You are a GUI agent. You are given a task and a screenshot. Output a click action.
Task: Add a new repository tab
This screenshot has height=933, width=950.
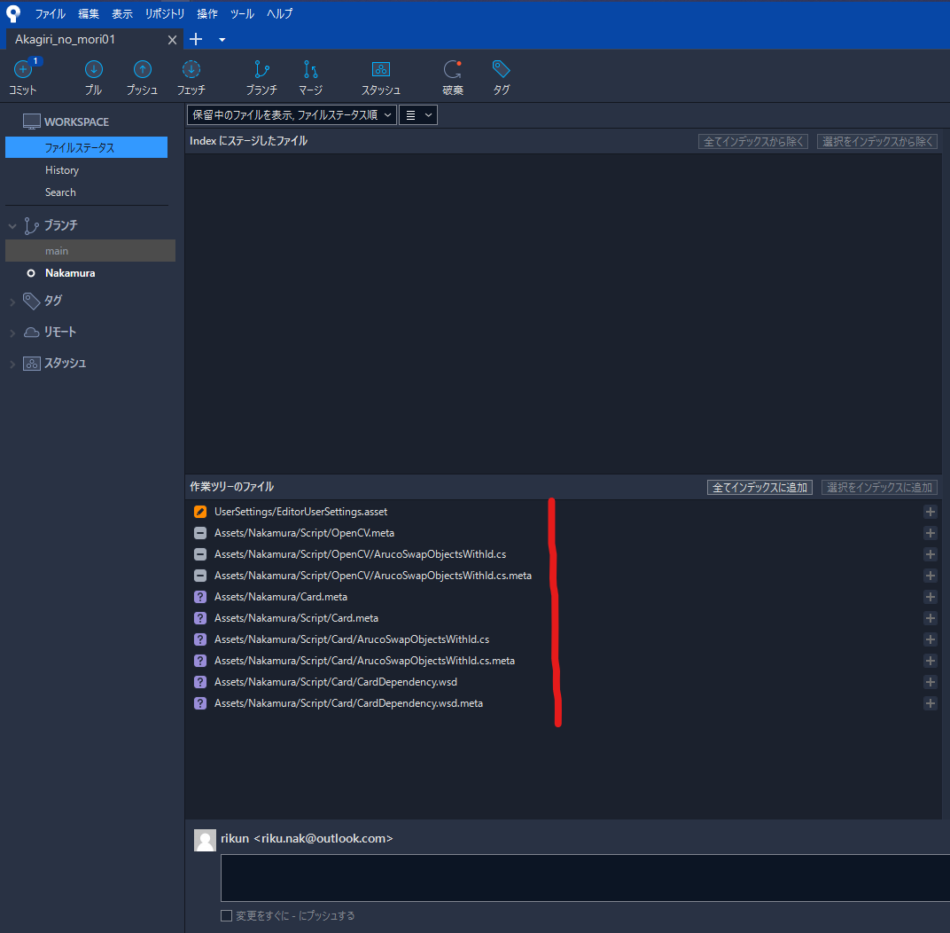click(x=196, y=39)
